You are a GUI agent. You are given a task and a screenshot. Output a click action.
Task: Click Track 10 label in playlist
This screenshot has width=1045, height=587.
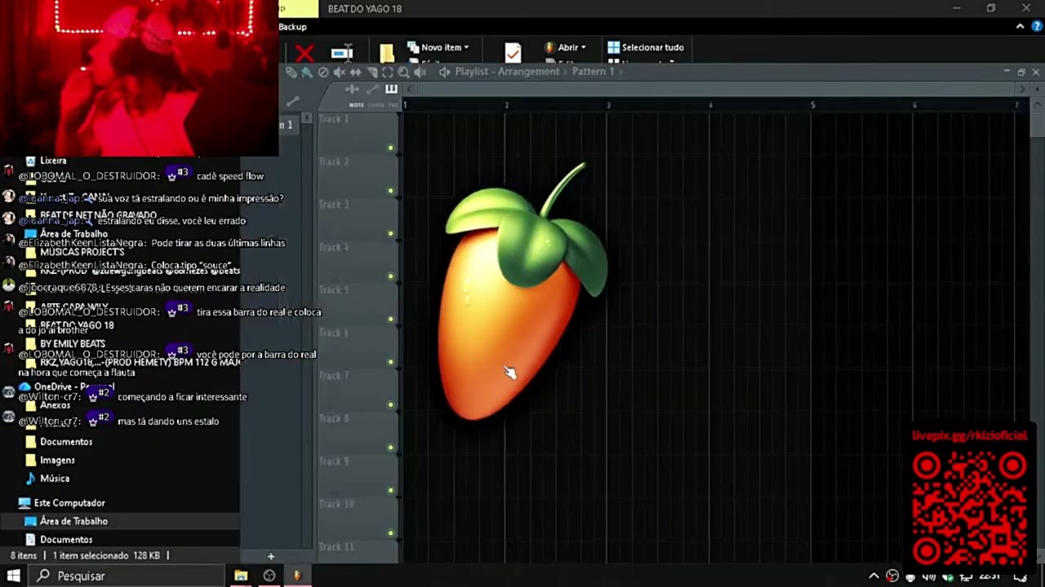[x=336, y=504]
